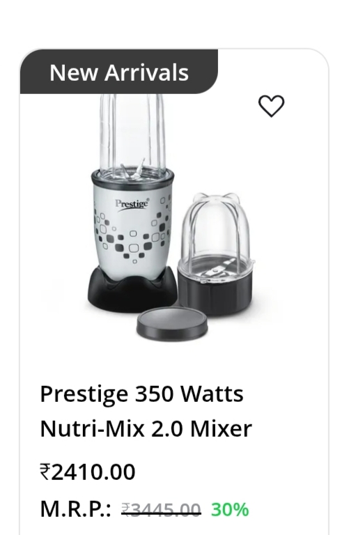Tap the New Arrivals badge

pos(119,72)
